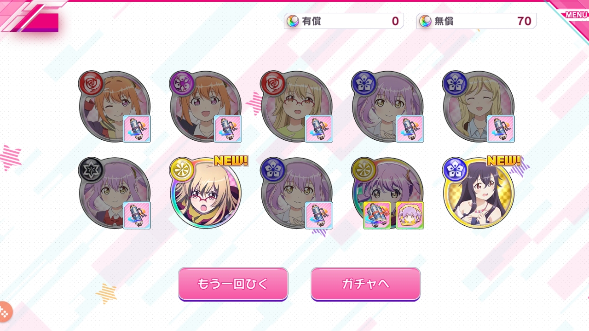Go back via the ガチャへ button
Screen dimensions: 589x331
coord(366,284)
